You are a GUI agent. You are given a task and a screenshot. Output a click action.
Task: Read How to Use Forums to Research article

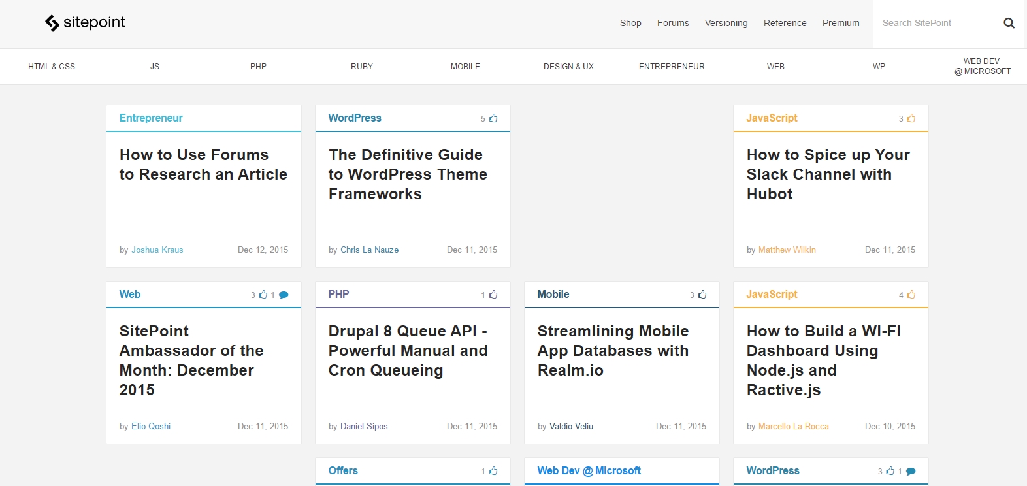(x=203, y=165)
